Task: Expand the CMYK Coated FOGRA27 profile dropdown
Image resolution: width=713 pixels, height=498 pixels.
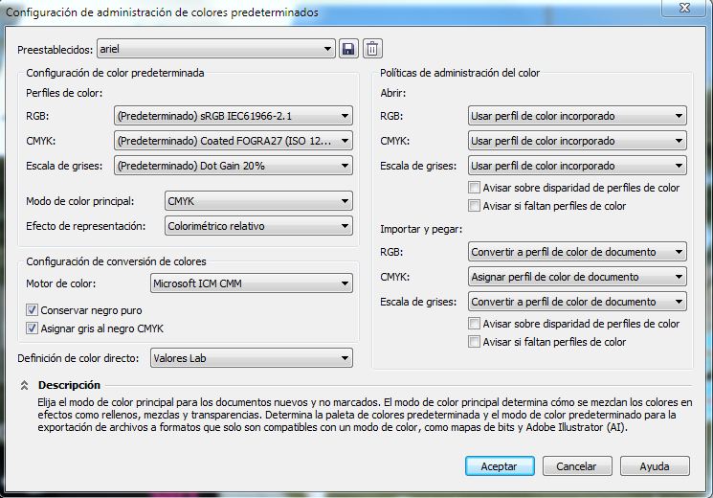Action: point(233,141)
